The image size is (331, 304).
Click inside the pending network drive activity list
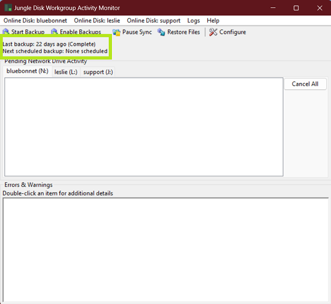(x=144, y=127)
